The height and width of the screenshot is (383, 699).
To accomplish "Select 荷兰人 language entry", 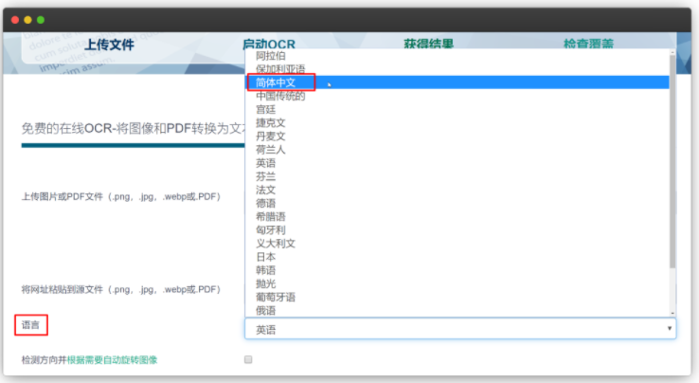I will 457,150.
